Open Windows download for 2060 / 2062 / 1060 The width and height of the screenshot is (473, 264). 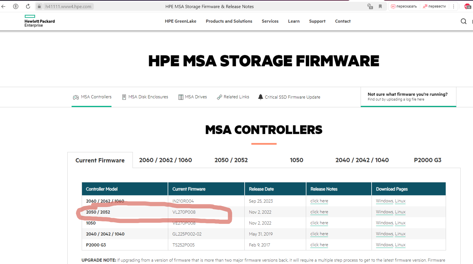(385, 201)
